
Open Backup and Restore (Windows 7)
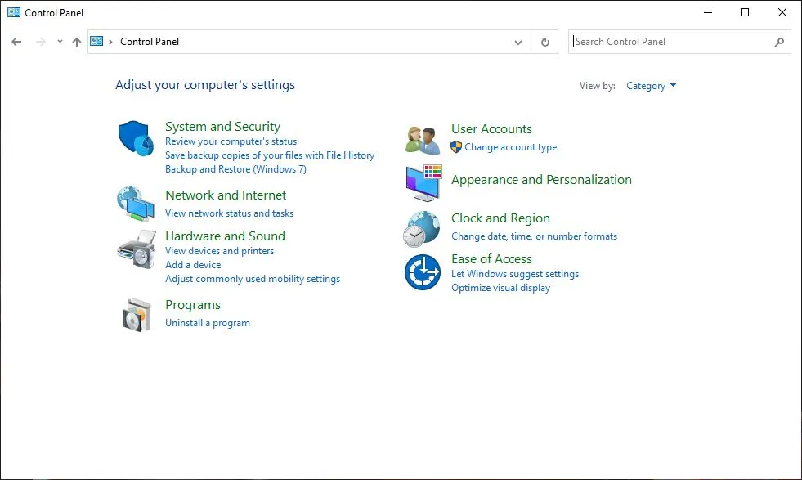click(x=235, y=169)
